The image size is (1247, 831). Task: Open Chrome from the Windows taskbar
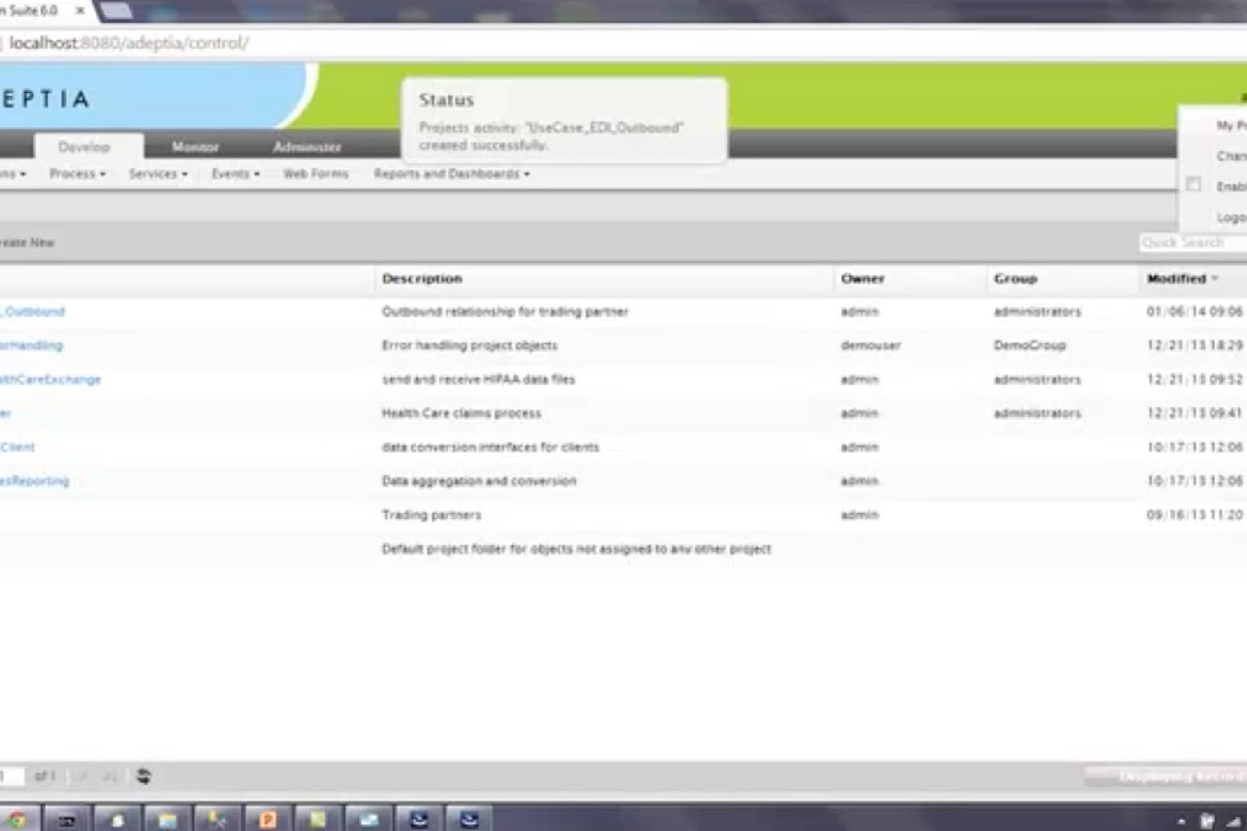point(17,820)
